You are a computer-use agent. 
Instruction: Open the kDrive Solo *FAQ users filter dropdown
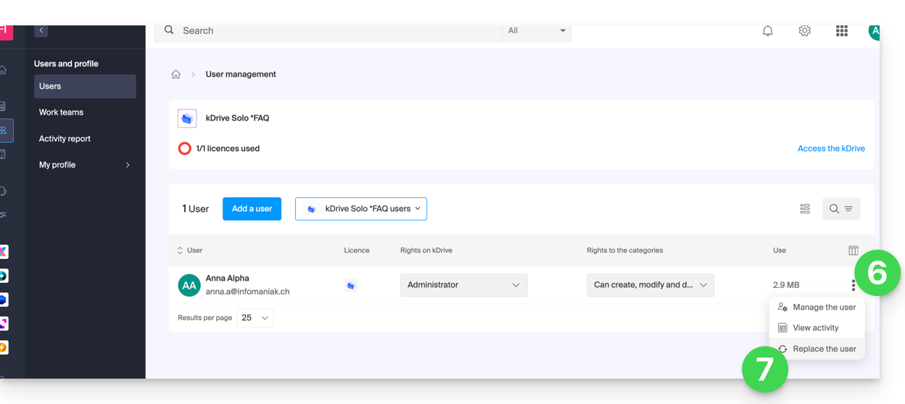click(360, 209)
